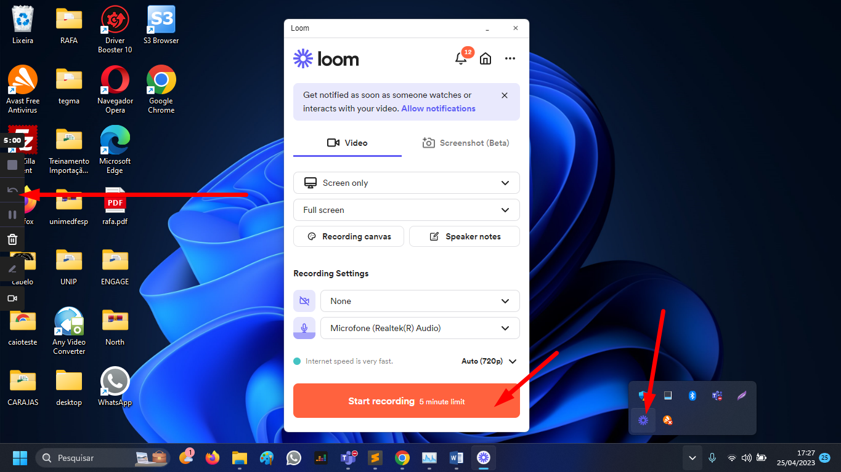Click the pause button in Loom side controls
The image size is (841, 472).
[x=12, y=215]
